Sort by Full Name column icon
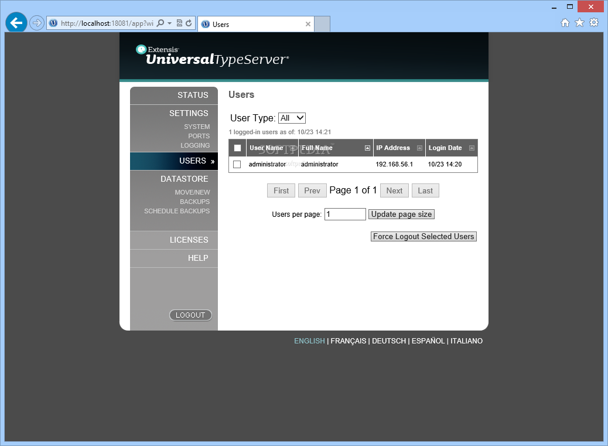The image size is (608, 446). 367,148
